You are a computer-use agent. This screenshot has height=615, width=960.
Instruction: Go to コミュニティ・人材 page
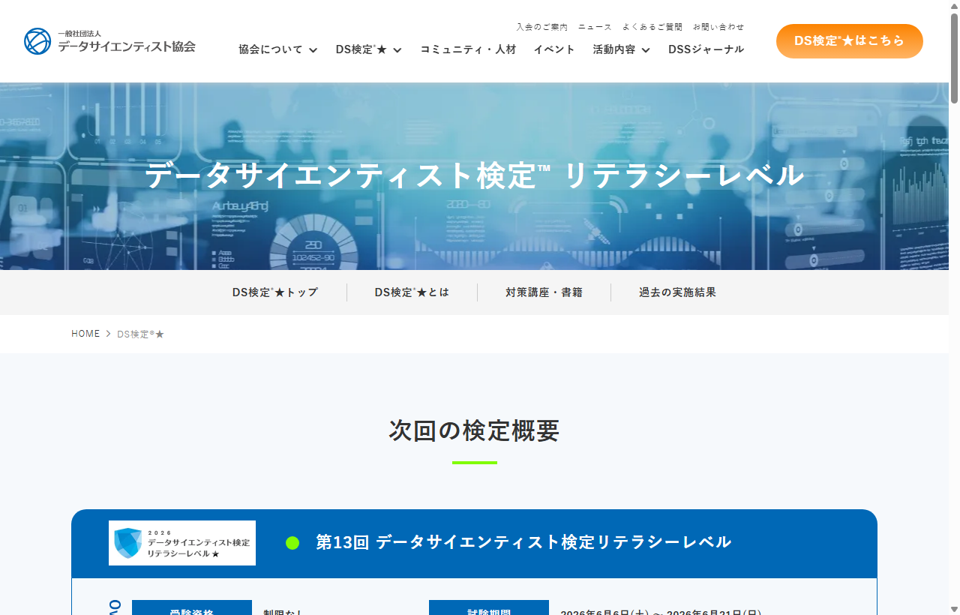click(468, 49)
